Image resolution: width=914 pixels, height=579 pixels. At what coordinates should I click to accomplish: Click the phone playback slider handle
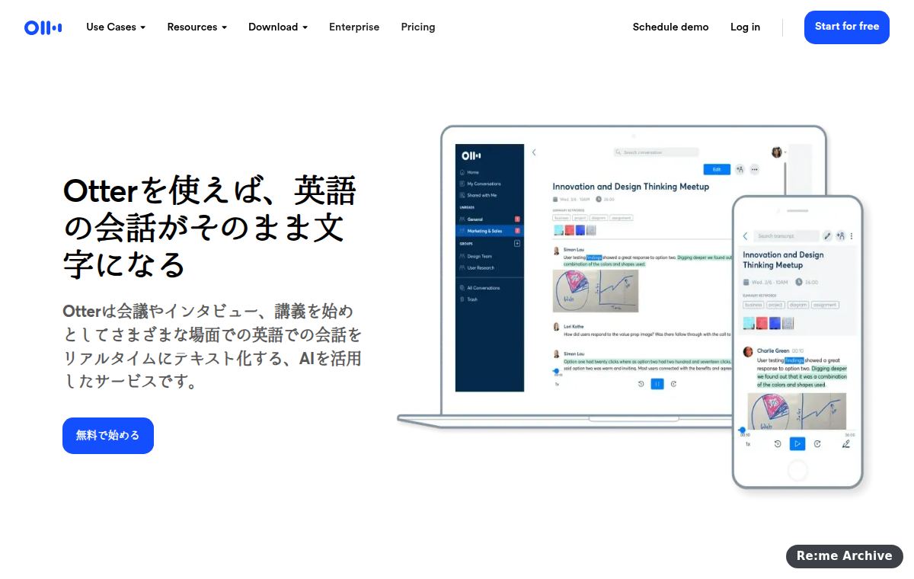tap(743, 430)
